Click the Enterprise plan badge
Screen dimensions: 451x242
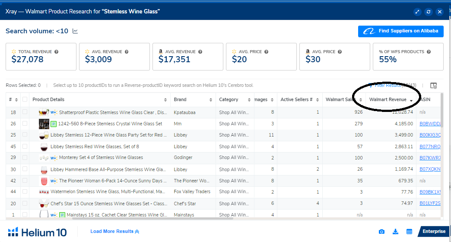(x=433, y=232)
